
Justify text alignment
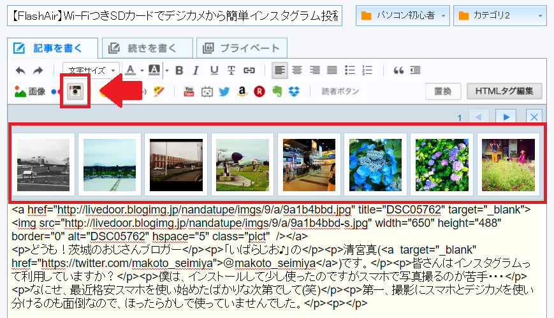(x=332, y=70)
